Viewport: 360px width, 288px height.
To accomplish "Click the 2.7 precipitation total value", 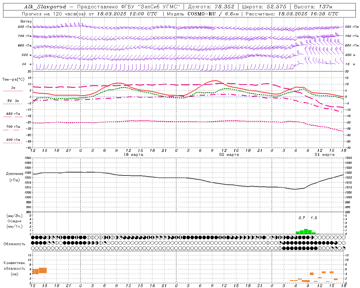I will [302, 218].
